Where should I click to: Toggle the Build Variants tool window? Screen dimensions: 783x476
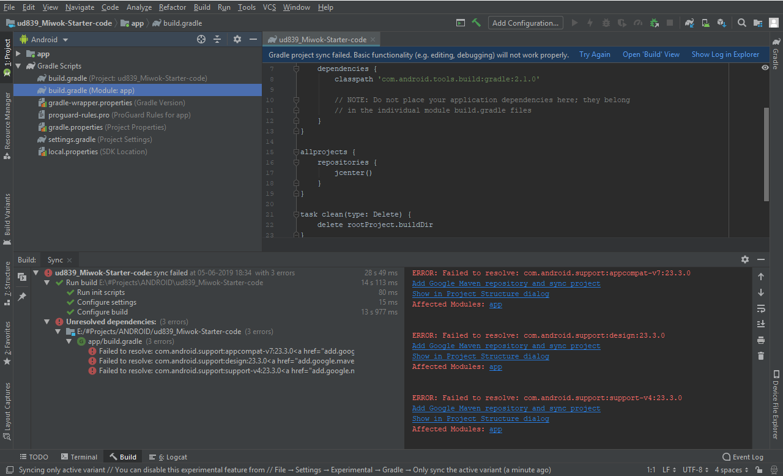point(7,219)
